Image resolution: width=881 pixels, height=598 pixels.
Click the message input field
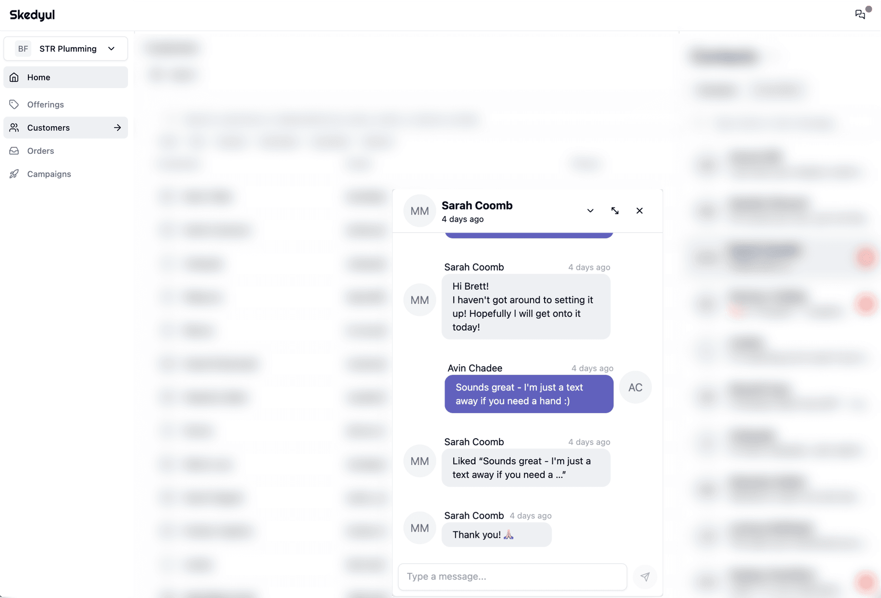tap(512, 576)
